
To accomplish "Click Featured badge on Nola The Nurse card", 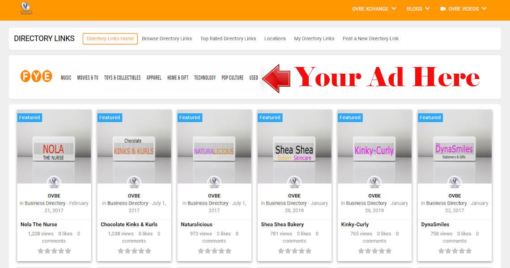I will click(30, 117).
